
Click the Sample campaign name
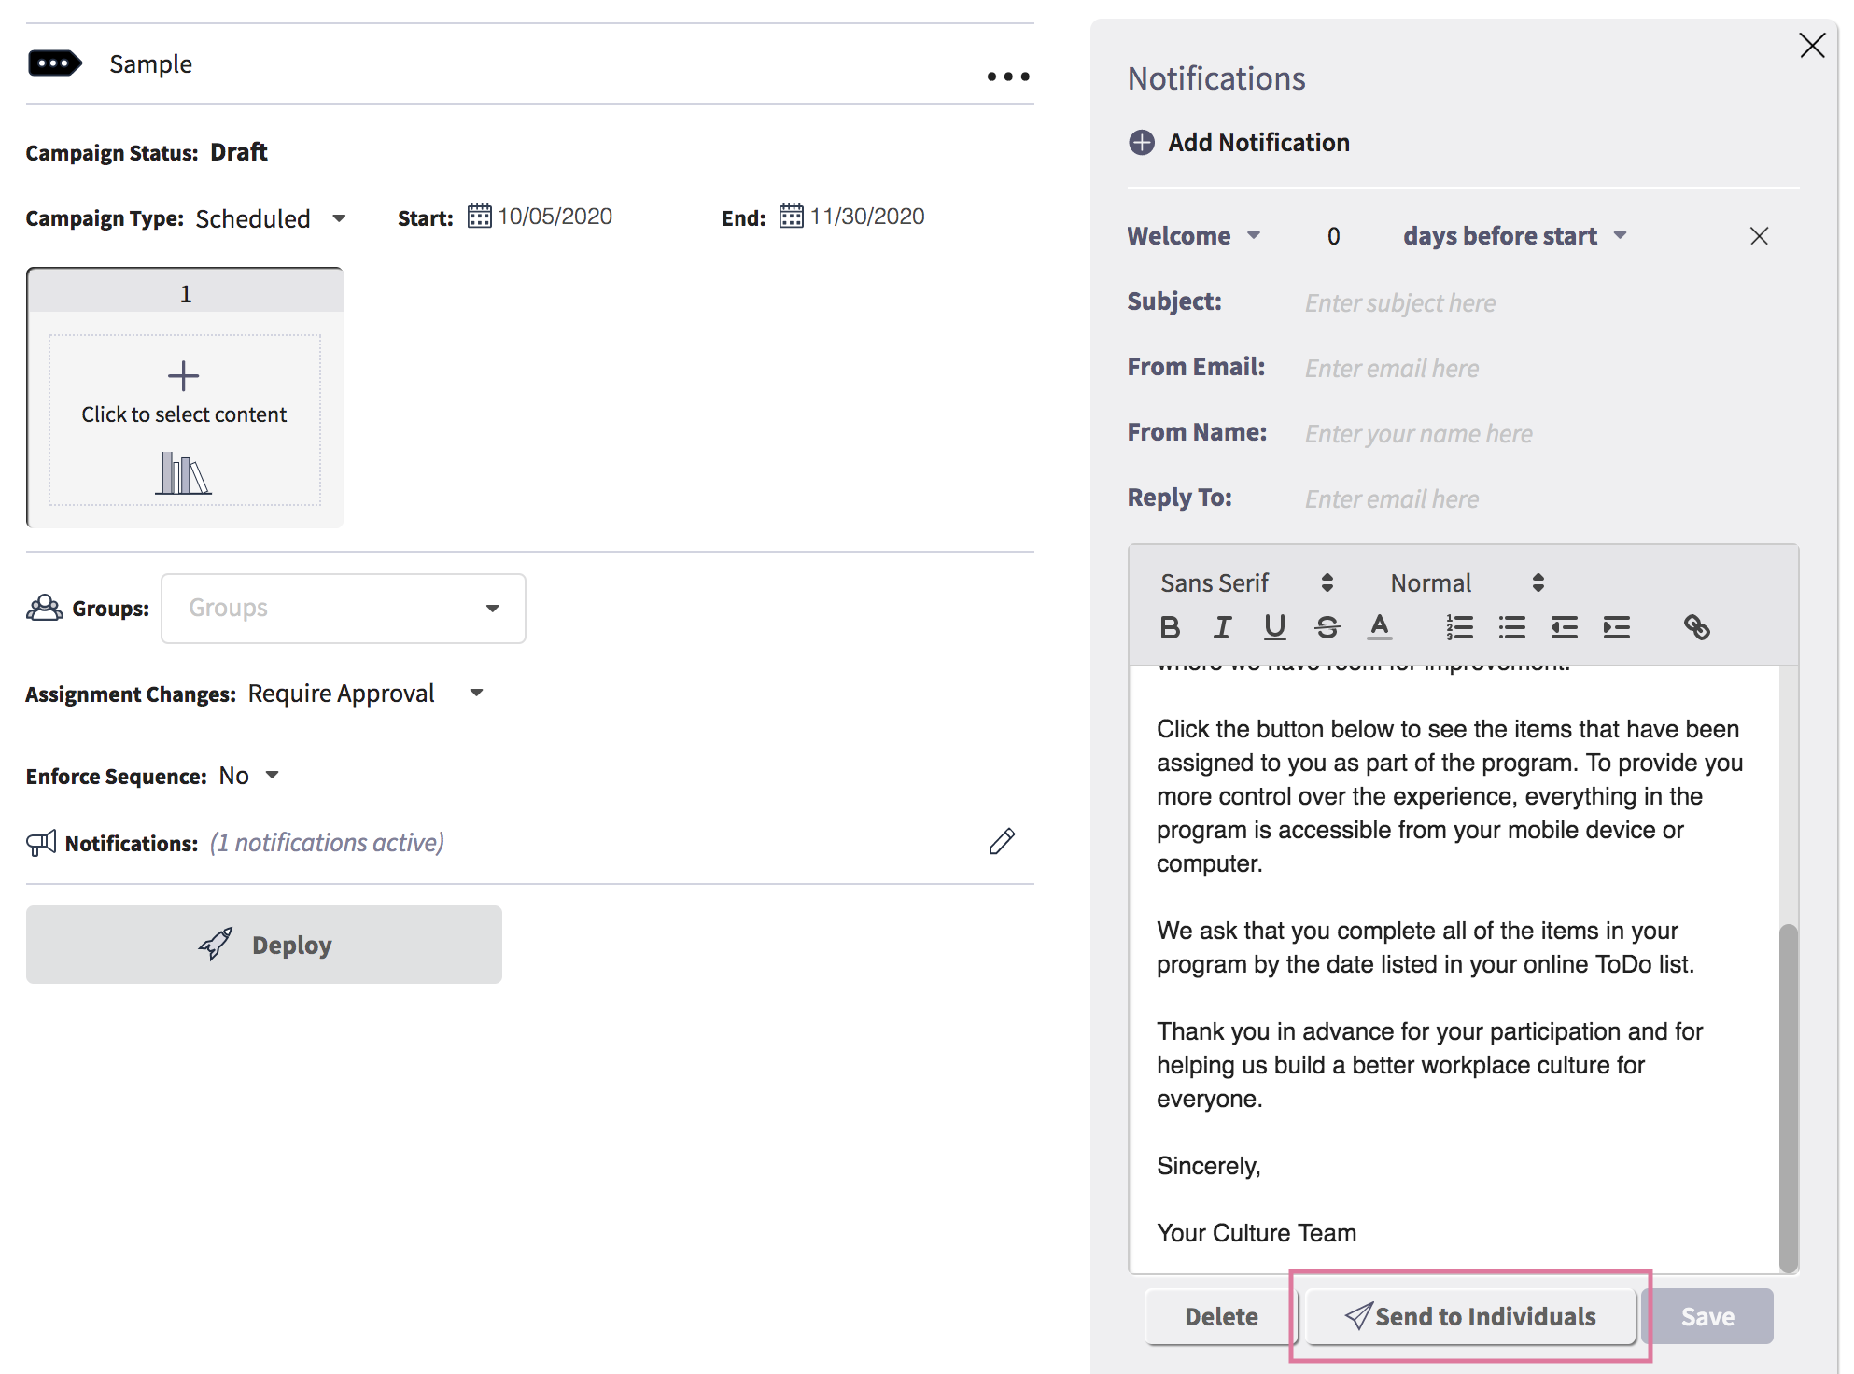pyautogui.click(x=150, y=64)
